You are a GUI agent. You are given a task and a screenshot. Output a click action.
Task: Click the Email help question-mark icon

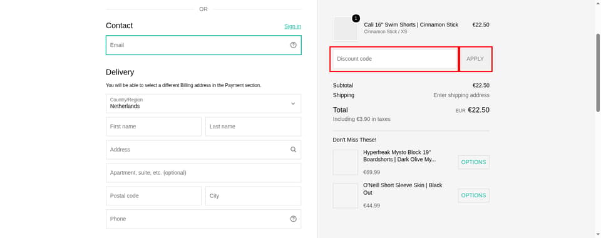tap(293, 45)
